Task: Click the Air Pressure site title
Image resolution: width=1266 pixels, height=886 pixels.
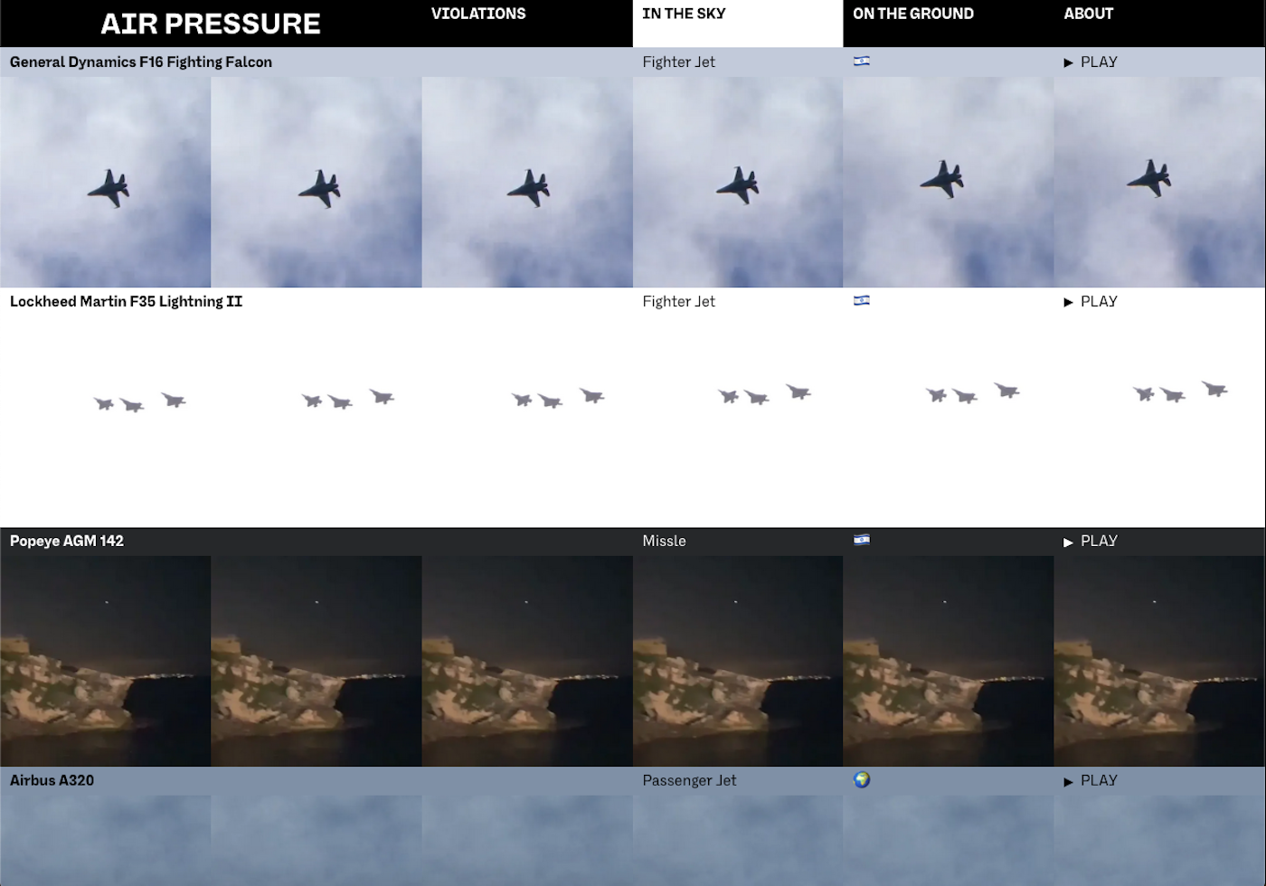Action: pos(211,24)
